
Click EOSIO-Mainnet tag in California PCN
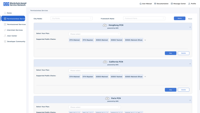102,77
